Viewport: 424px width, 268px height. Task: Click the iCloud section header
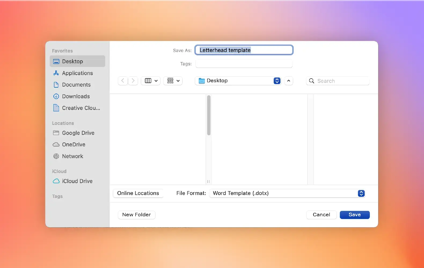pyautogui.click(x=59, y=171)
